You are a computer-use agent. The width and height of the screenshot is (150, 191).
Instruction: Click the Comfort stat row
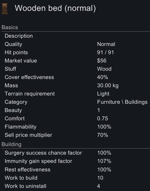pos(76,118)
